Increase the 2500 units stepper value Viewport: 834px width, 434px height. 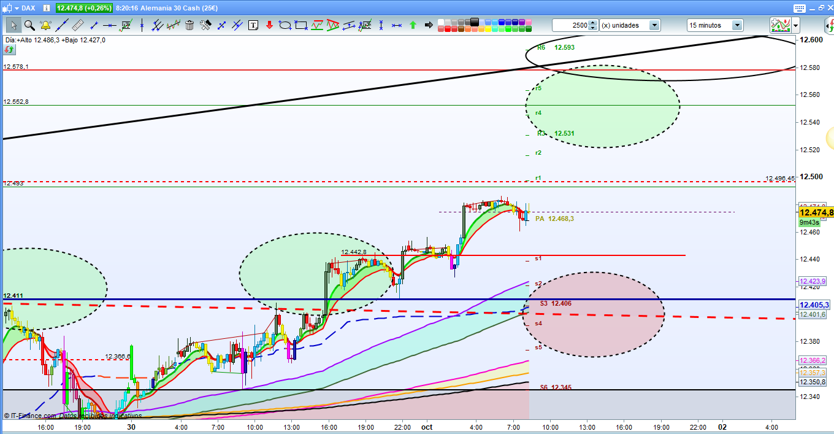(592, 23)
